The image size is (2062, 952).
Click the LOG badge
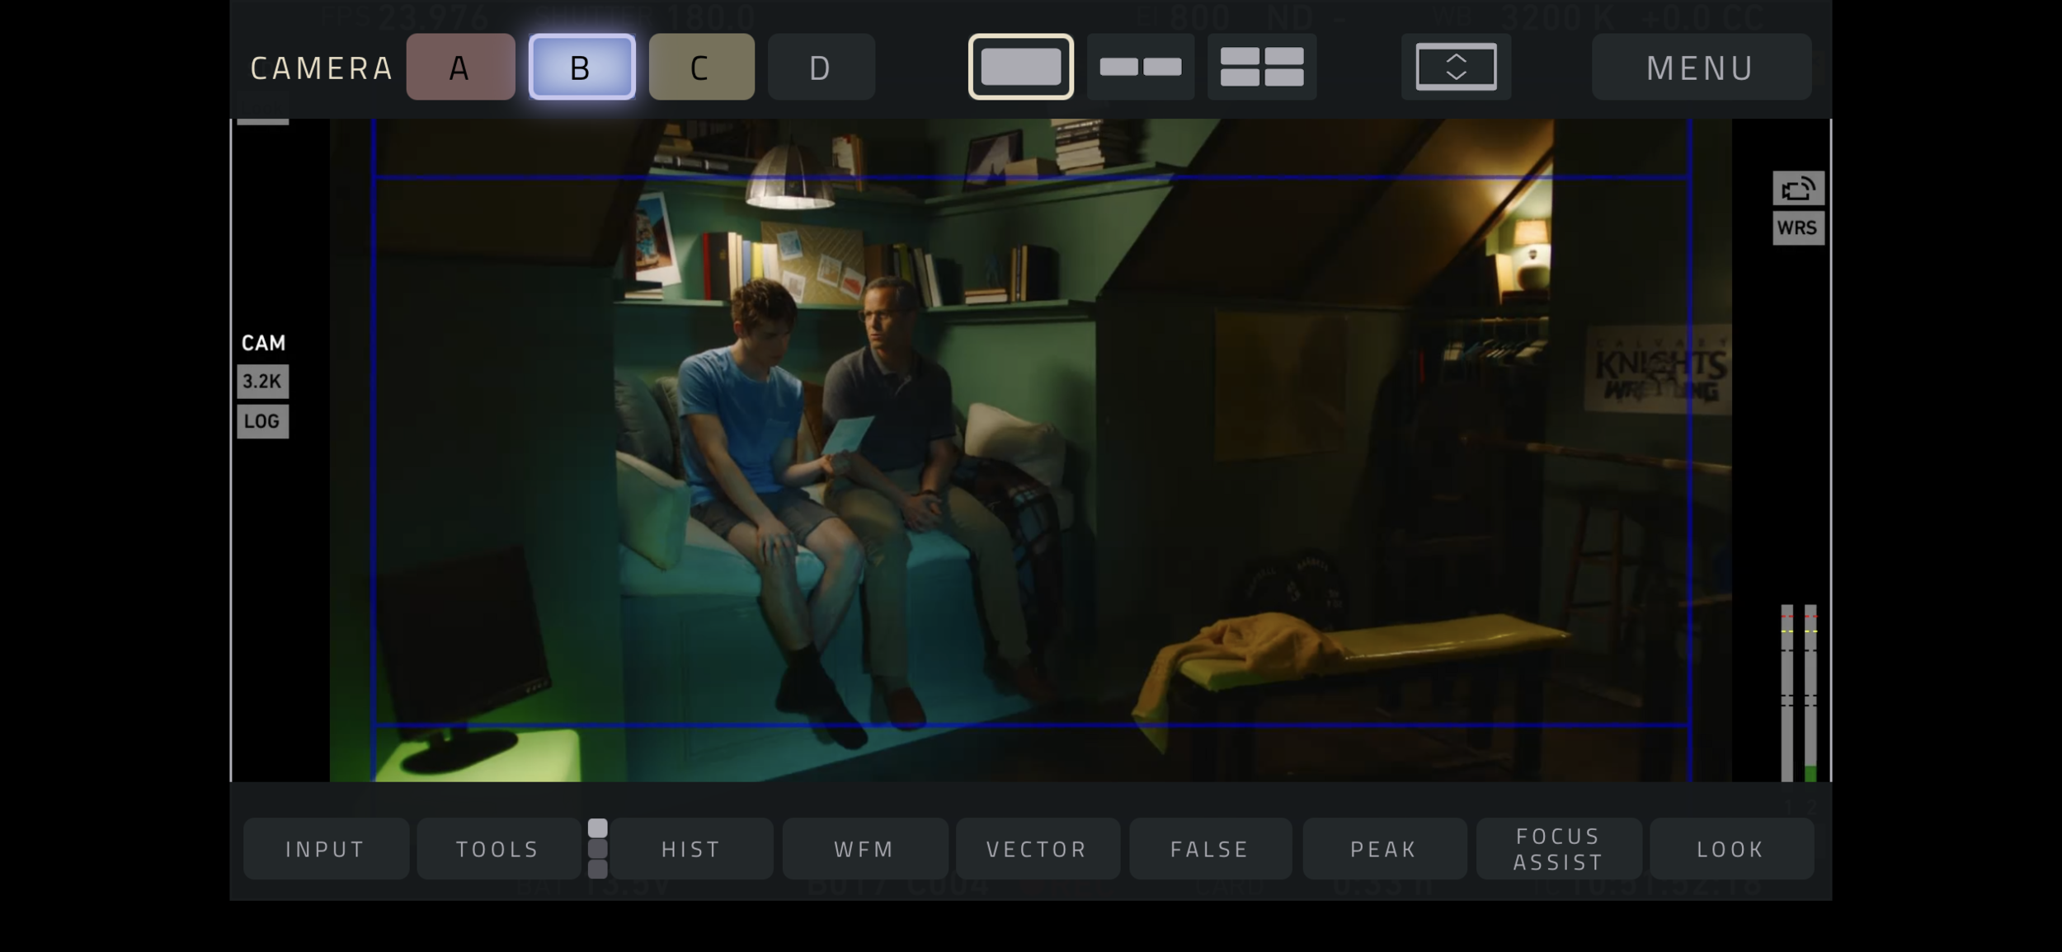tap(262, 421)
